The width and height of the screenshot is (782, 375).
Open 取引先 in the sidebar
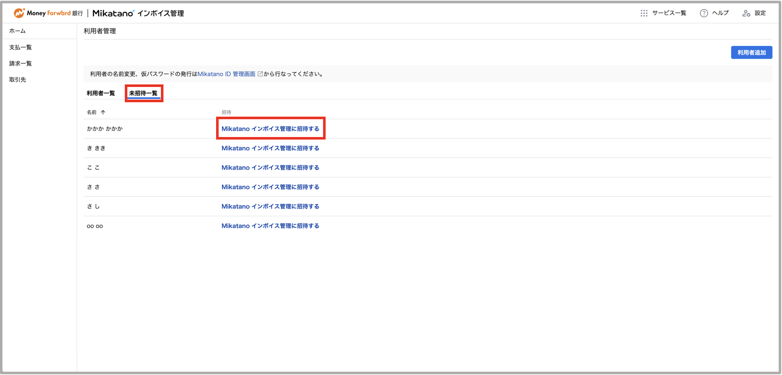tap(17, 79)
